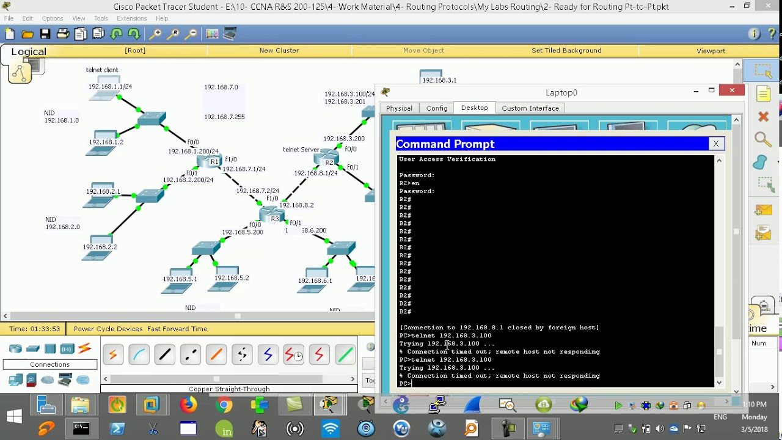This screenshot has height=440, width=782.
Task: Click the Paste icon in toolbar
Action: point(98,34)
